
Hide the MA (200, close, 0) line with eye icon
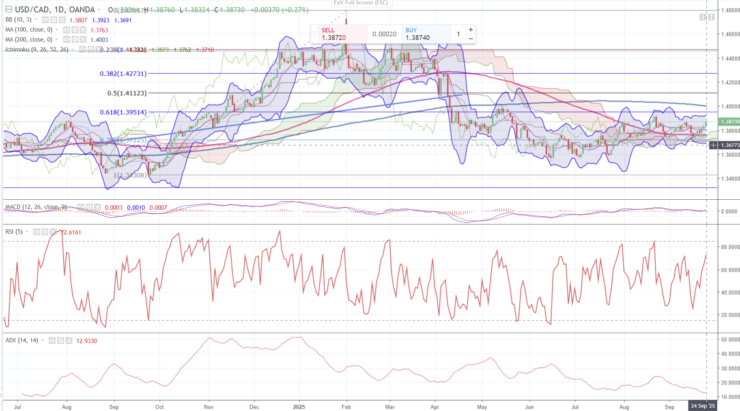(66, 40)
